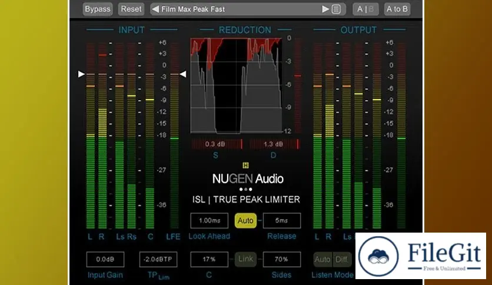Edit the 17% C channel field
Screen dimensions: 492x285
tap(210, 259)
